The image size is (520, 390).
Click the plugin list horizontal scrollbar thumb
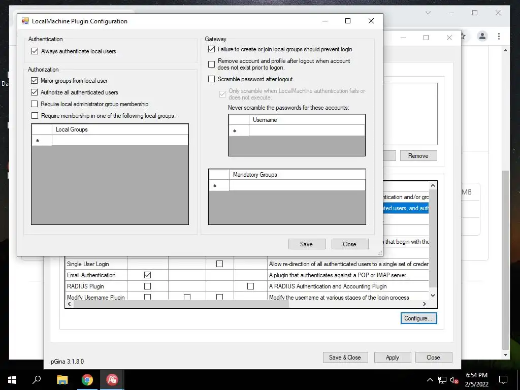tap(181, 304)
